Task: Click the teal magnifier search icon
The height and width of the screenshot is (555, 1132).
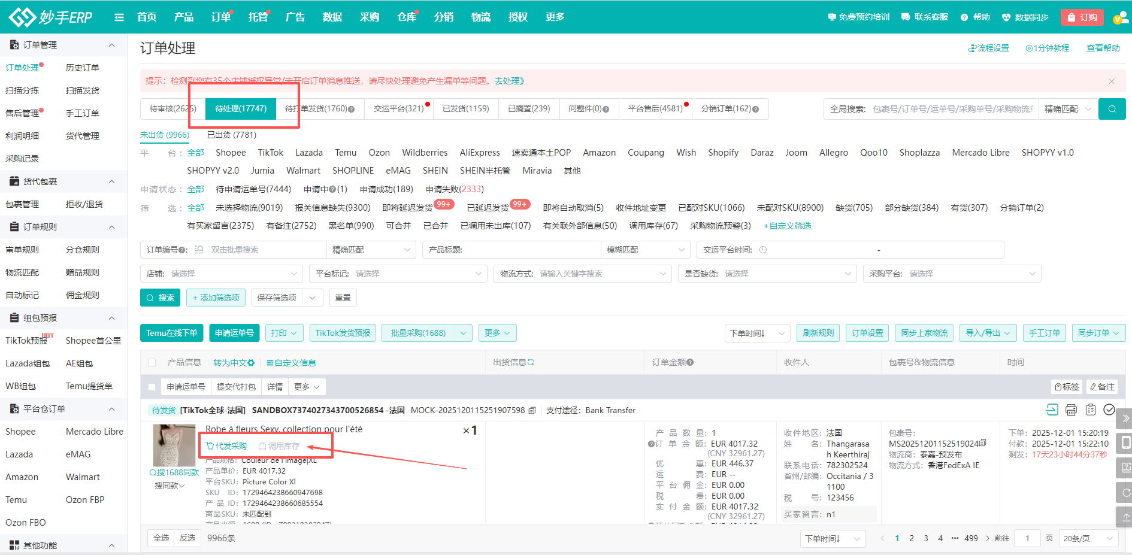Action: click(1112, 108)
